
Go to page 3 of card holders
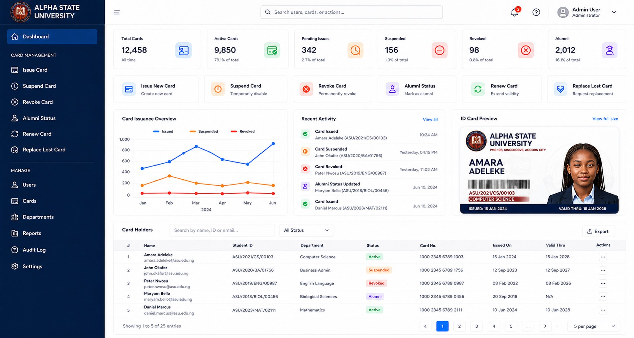pyautogui.click(x=477, y=326)
